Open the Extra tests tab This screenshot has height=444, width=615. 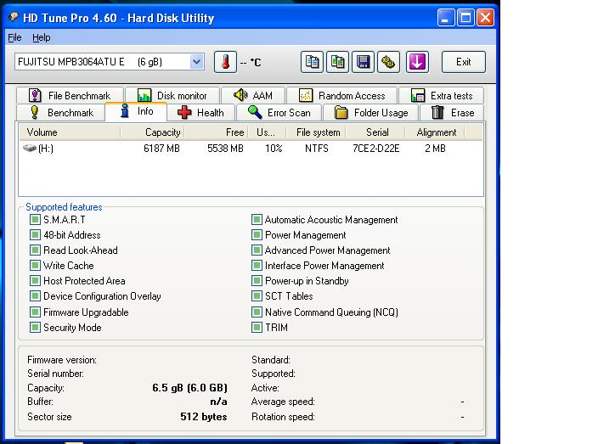441,96
